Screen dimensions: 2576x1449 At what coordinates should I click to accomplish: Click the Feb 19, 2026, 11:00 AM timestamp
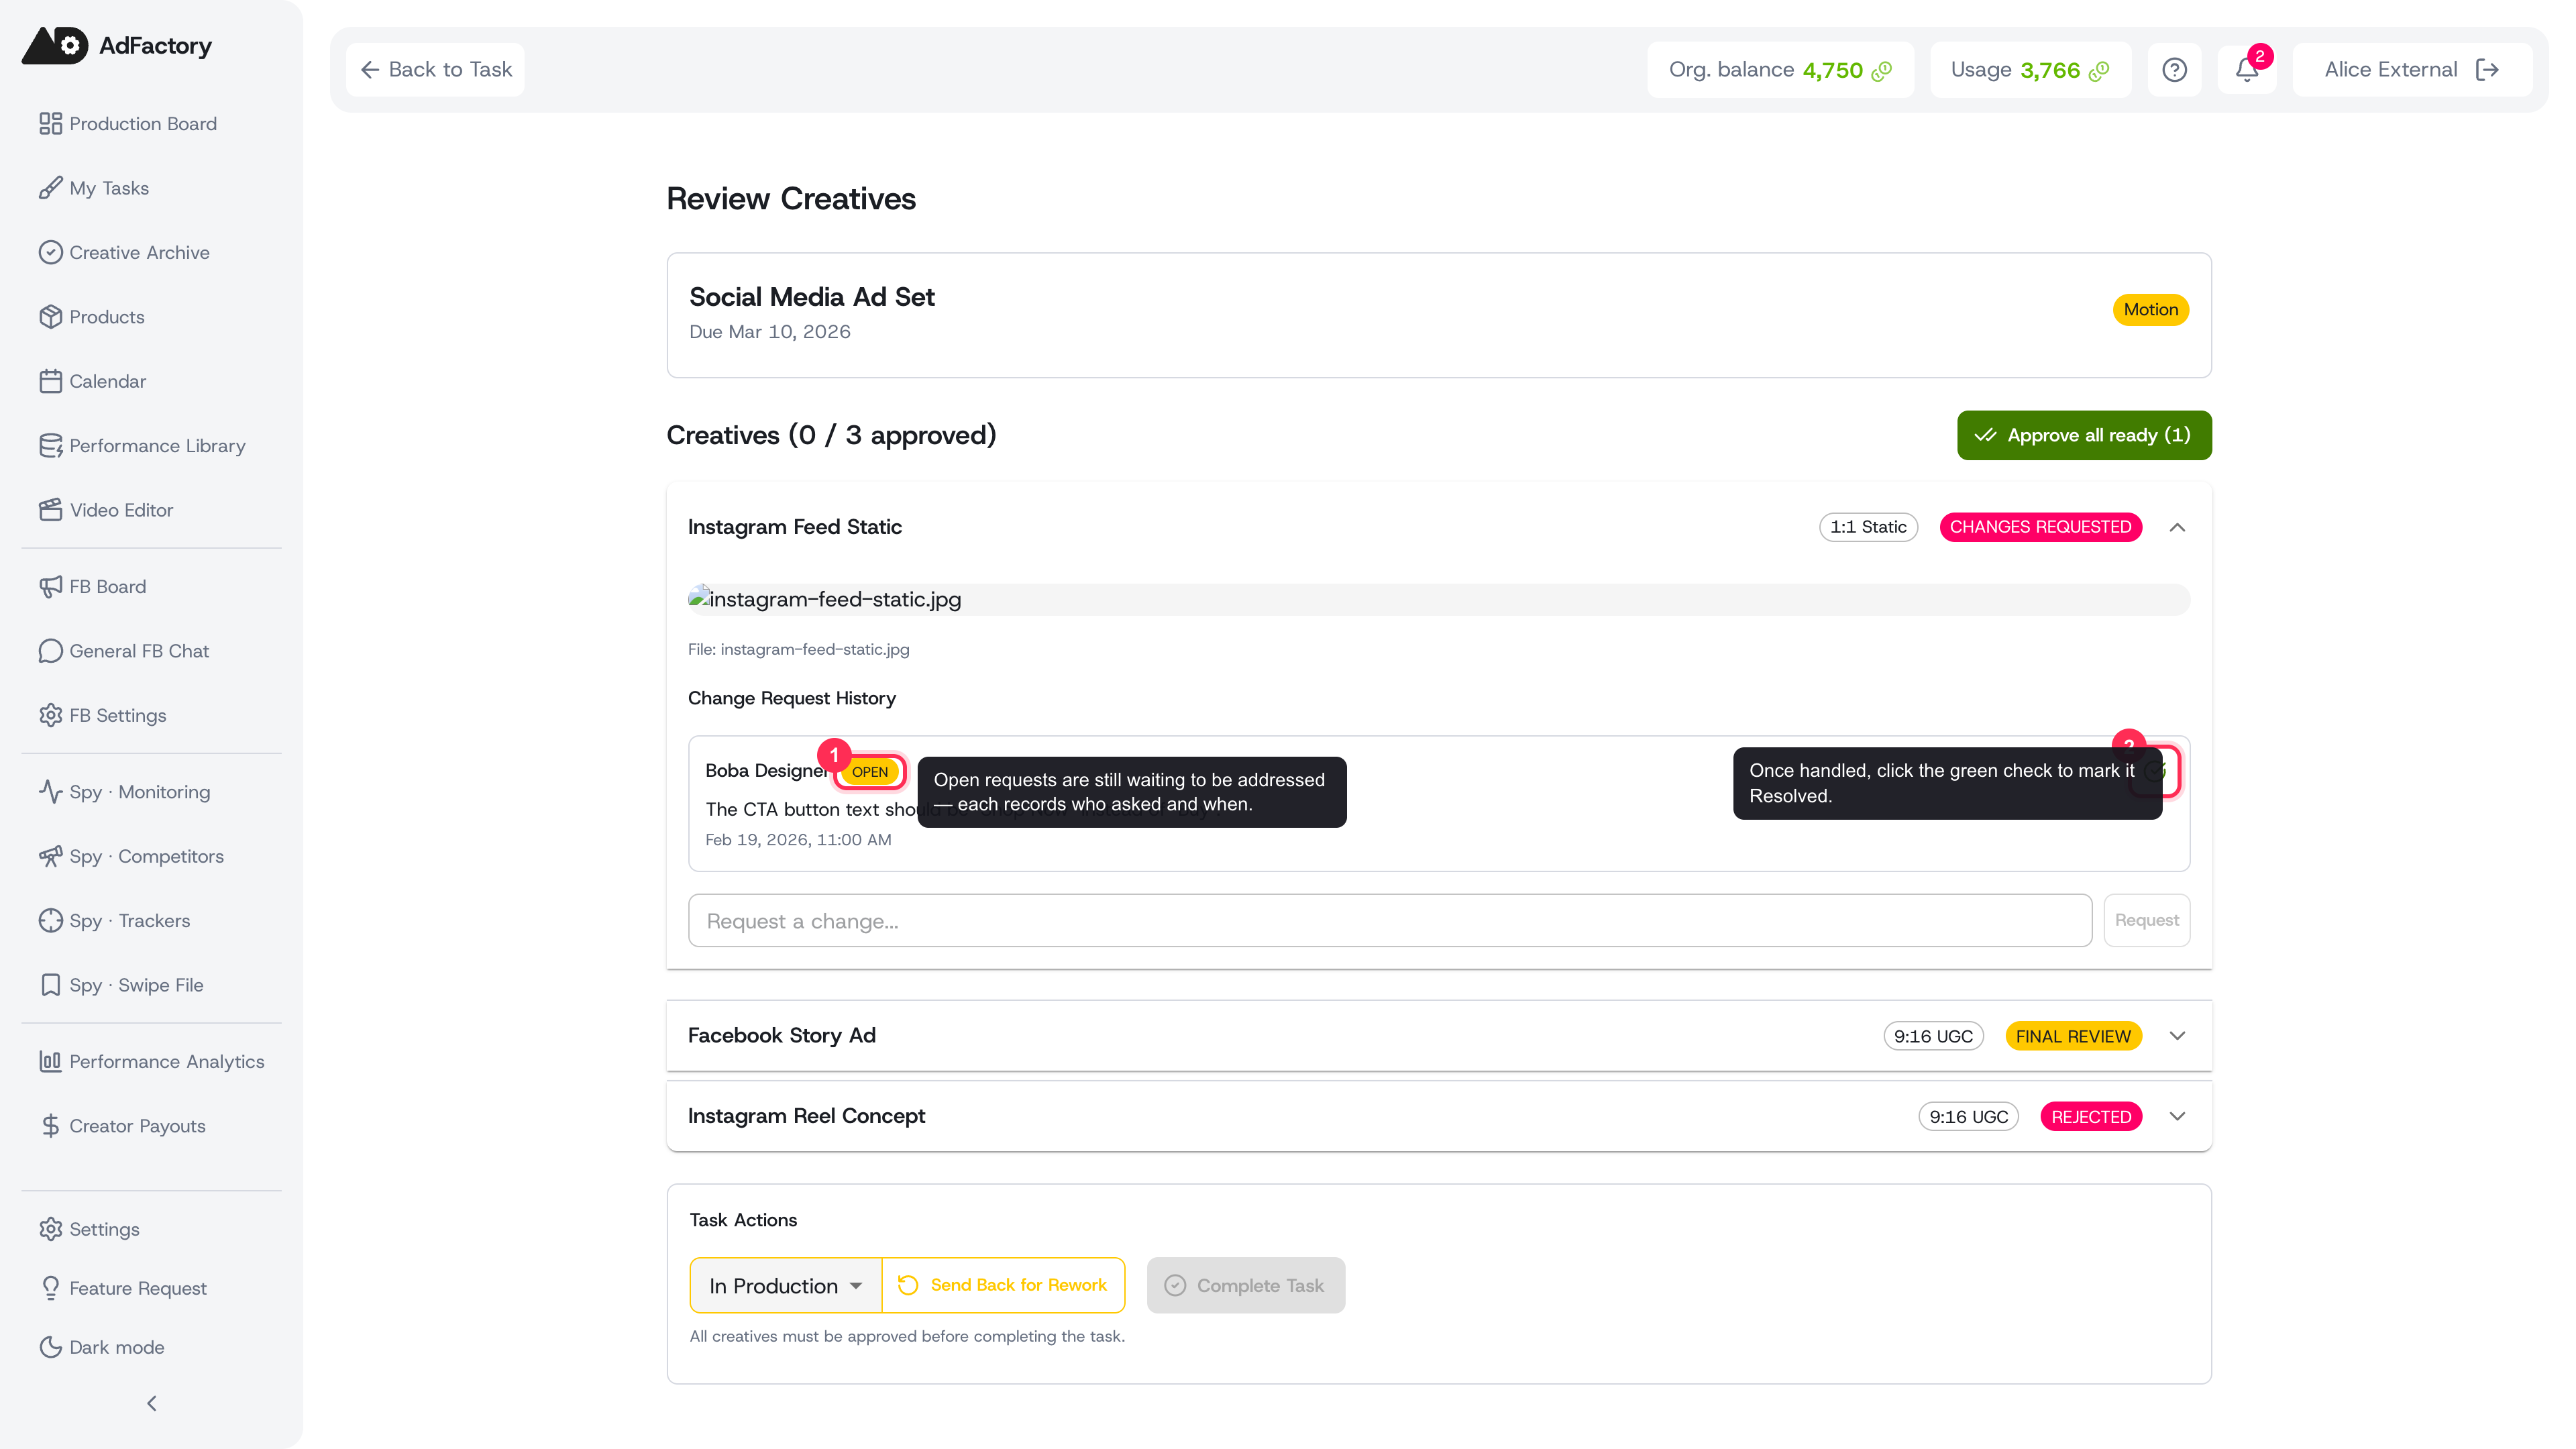pyautogui.click(x=798, y=840)
